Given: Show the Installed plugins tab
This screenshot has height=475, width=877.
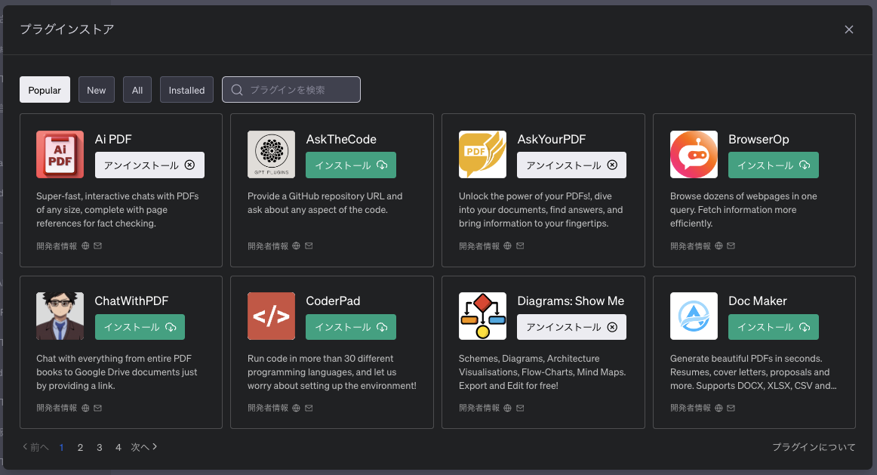Looking at the screenshot, I should [186, 89].
